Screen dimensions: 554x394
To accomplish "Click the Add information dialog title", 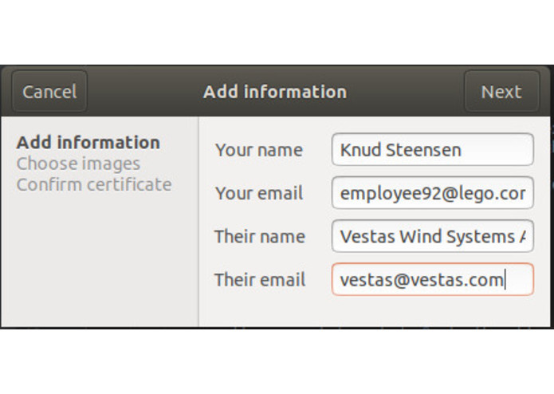I will 275,92.
